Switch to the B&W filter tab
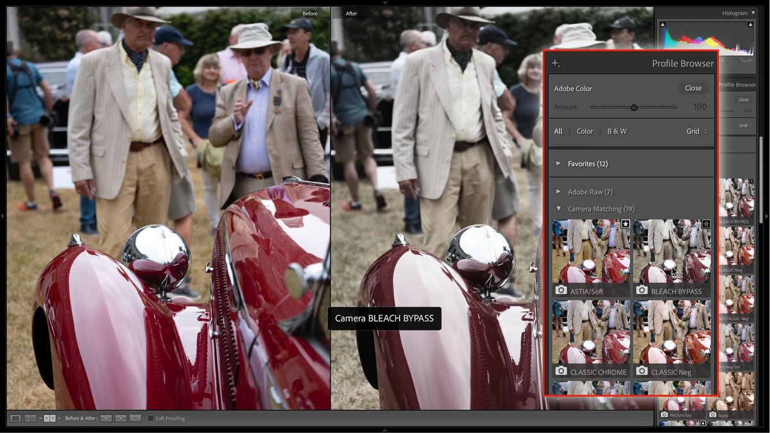 617,131
